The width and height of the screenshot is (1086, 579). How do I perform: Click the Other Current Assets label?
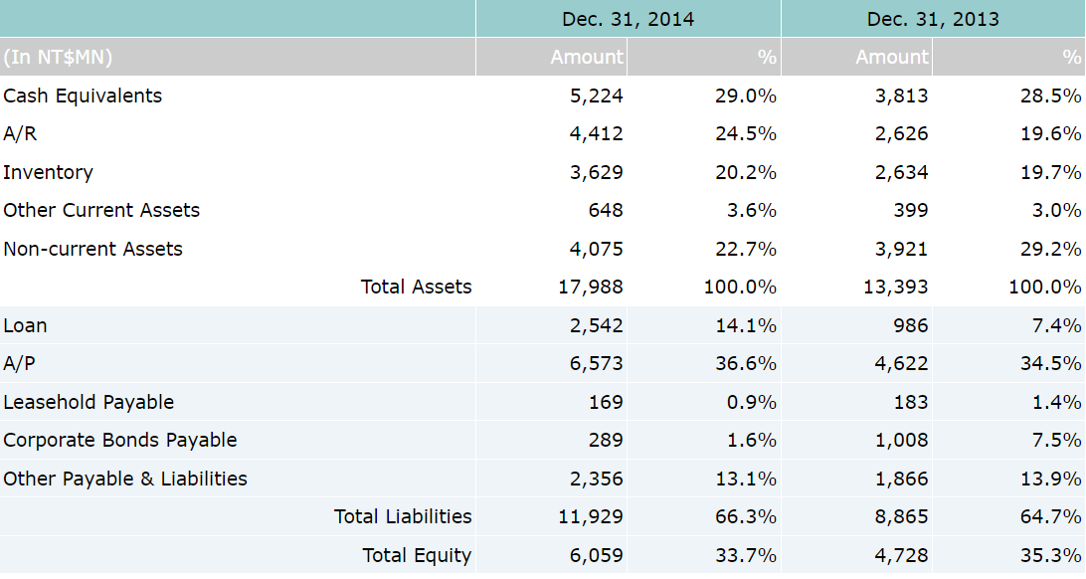click(x=101, y=211)
